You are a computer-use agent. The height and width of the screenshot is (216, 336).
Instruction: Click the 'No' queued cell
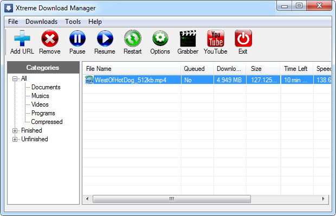click(197, 80)
